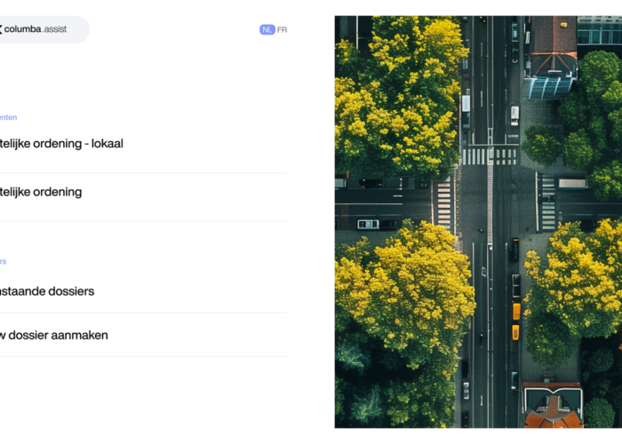622x444 pixels.
Task: Click the word 'lokaal' in first entry
Action: click(108, 144)
